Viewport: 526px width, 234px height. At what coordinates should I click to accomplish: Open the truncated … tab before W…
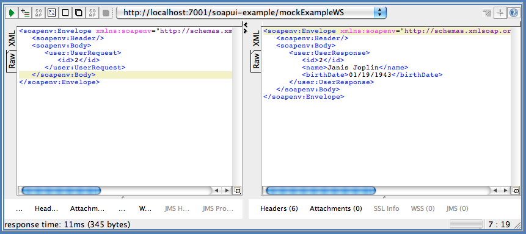point(122,210)
